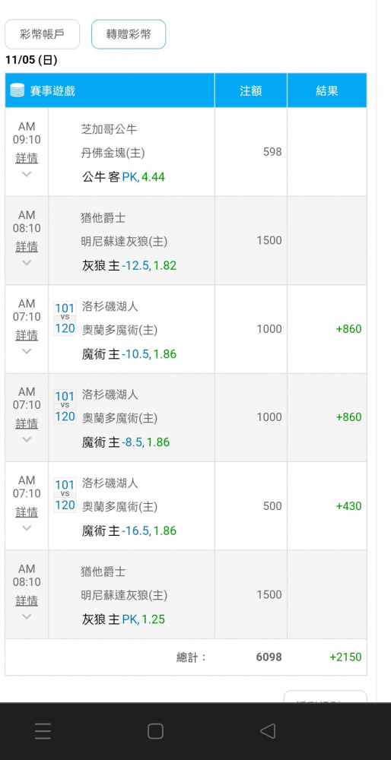
Task: Click the coin stack icon in the table header
Action: (17, 90)
